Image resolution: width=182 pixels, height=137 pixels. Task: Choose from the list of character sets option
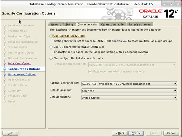pos(51,58)
